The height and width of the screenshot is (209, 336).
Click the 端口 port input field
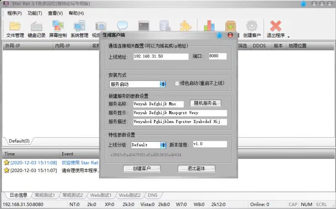pos(218,56)
